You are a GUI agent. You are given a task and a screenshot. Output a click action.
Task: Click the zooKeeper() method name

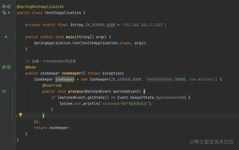point(71,73)
